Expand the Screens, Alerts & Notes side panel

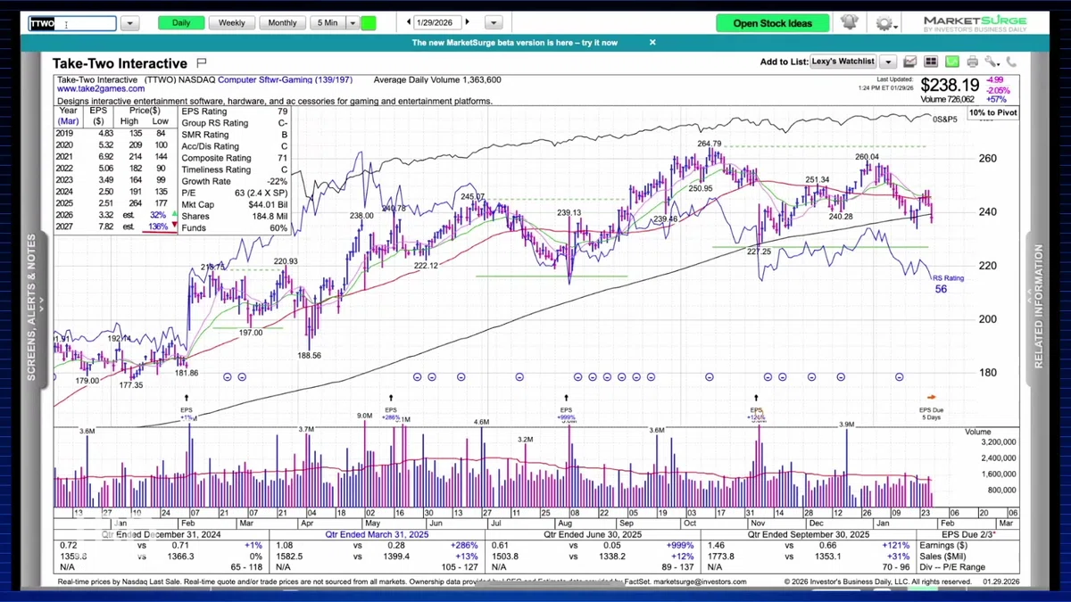click(31, 308)
